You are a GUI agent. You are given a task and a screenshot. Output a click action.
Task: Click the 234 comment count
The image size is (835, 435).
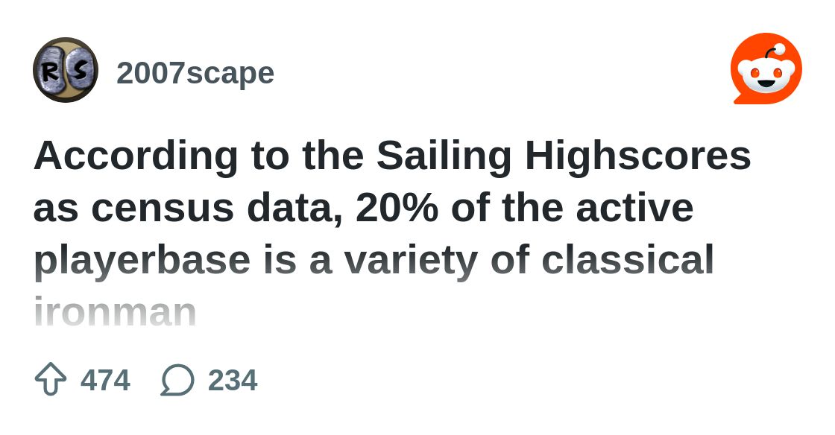232,380
